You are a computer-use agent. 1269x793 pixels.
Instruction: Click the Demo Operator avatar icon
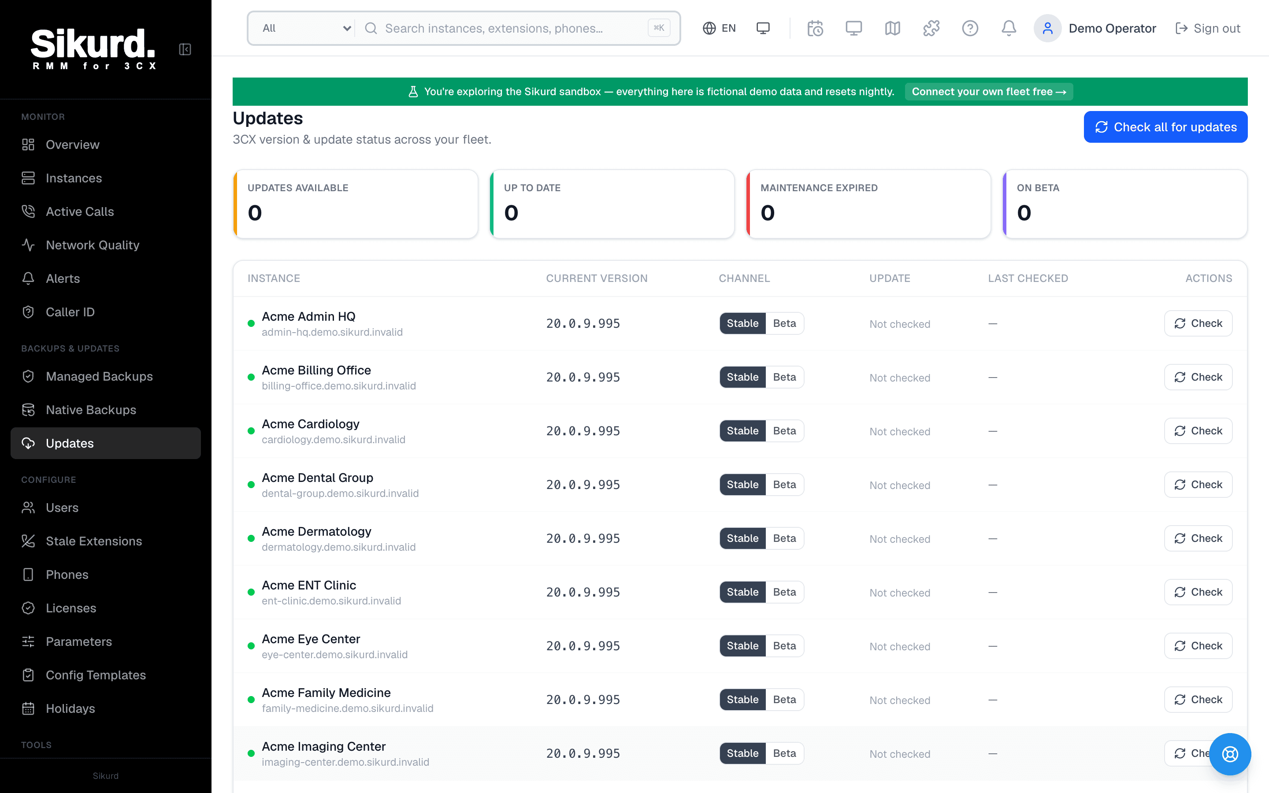(x=1047, y=28)
